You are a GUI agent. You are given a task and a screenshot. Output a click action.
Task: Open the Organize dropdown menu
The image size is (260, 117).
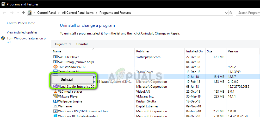coord(63,44)
